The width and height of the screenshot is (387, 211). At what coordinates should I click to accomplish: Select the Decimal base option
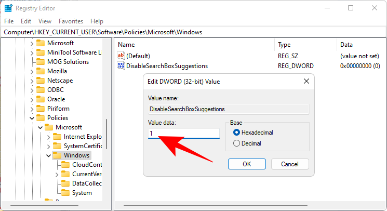tap(247, 143)
